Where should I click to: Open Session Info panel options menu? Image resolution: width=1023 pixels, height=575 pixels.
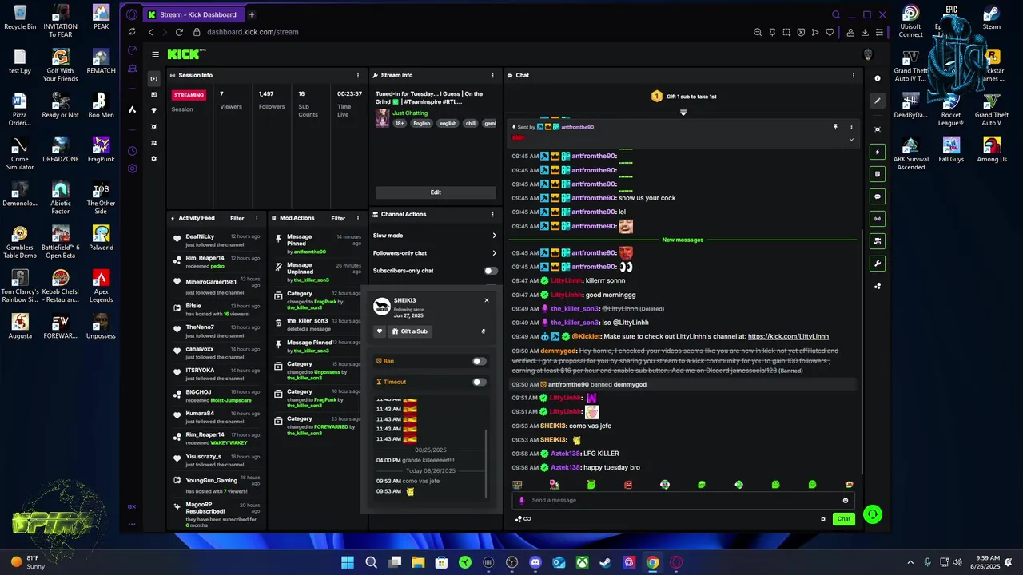(x=358, y=75)
